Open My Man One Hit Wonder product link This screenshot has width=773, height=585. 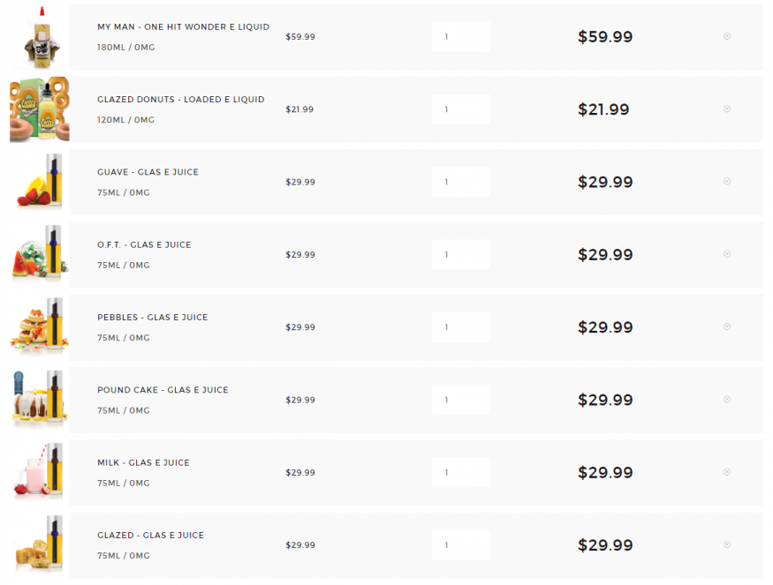point(183,27)
